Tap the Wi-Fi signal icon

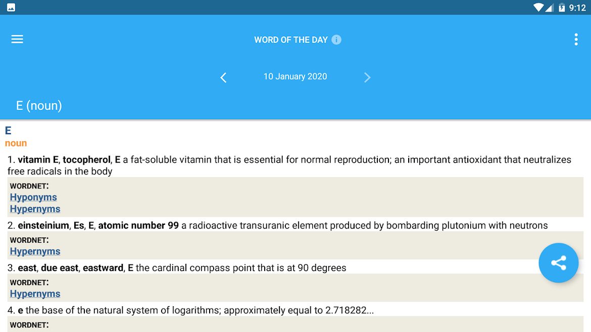(x=538, y=8)
